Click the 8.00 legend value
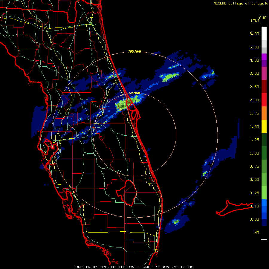The width and height of the screenshot is (269, 269). pyautogui.click(x=254, y=33)
